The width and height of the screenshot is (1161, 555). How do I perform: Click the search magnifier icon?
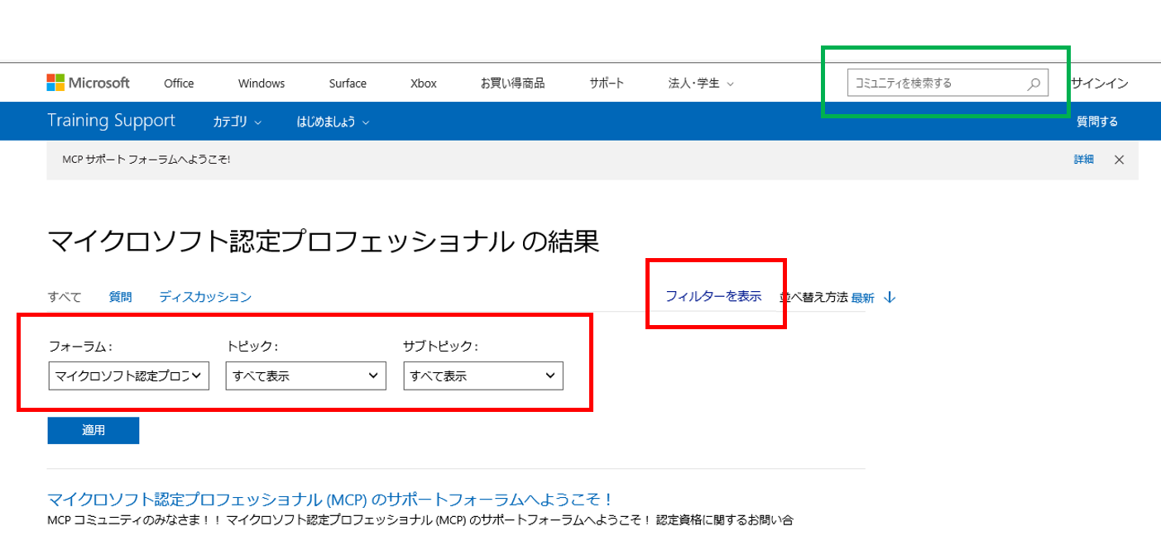(x=1034, y=83)
